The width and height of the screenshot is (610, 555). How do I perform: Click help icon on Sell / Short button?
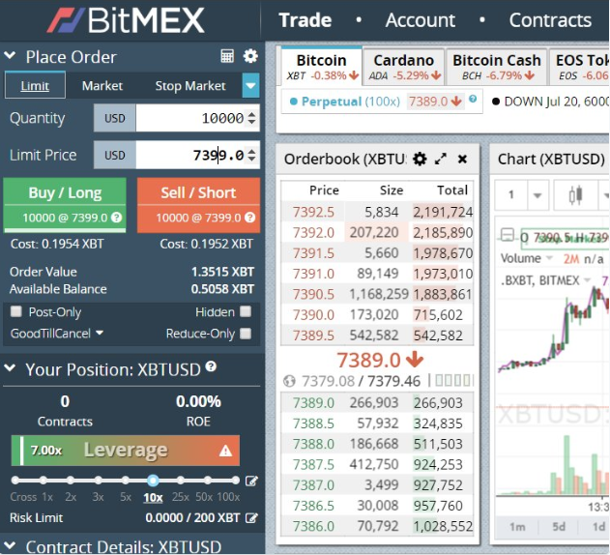click(250, 218)
